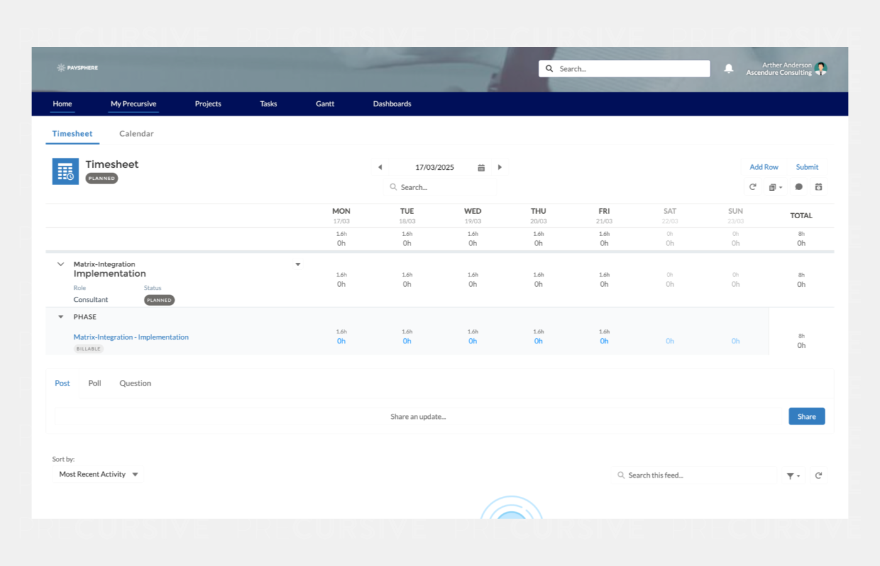Click the blue Timesheet table icon

(x=65, y=171)
